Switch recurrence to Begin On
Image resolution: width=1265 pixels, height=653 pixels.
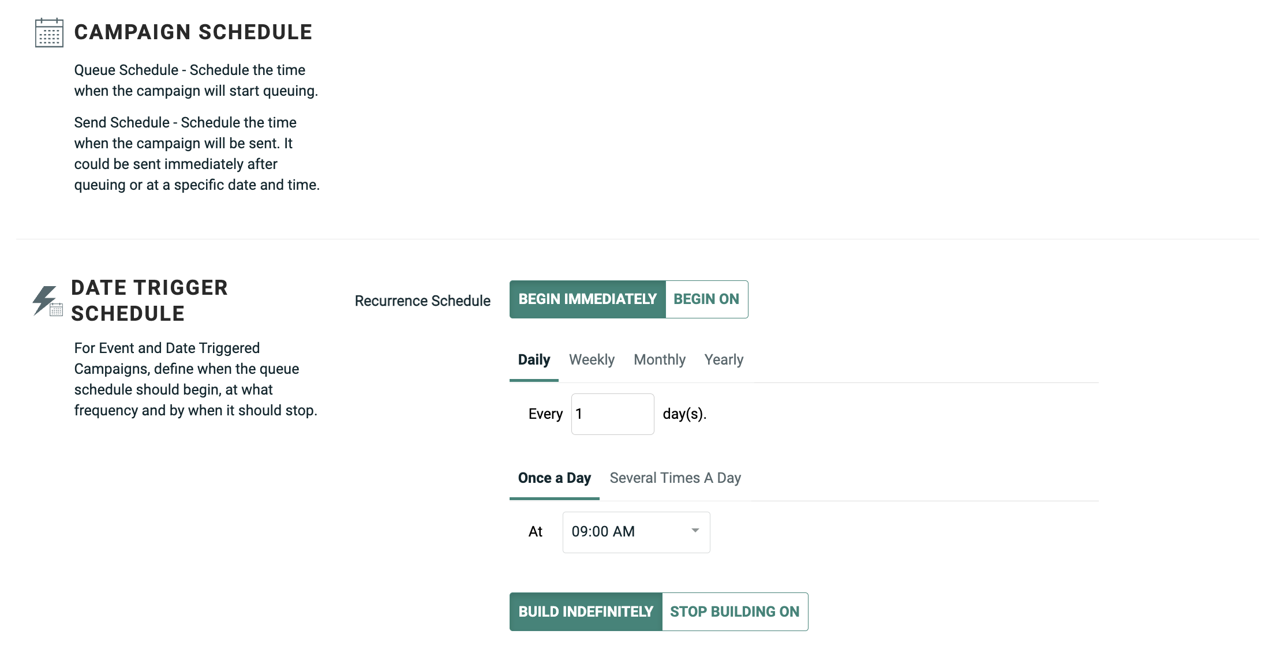(x=706, y=299)
